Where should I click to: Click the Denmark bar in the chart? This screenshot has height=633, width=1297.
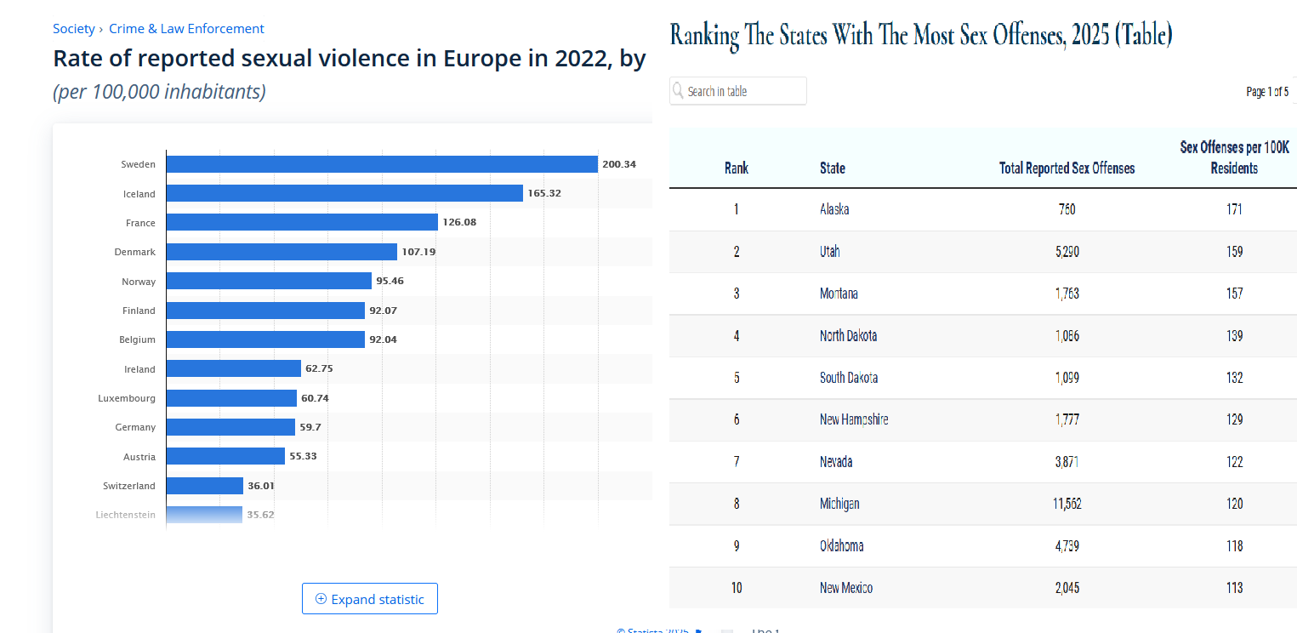[x=282, y=252]
